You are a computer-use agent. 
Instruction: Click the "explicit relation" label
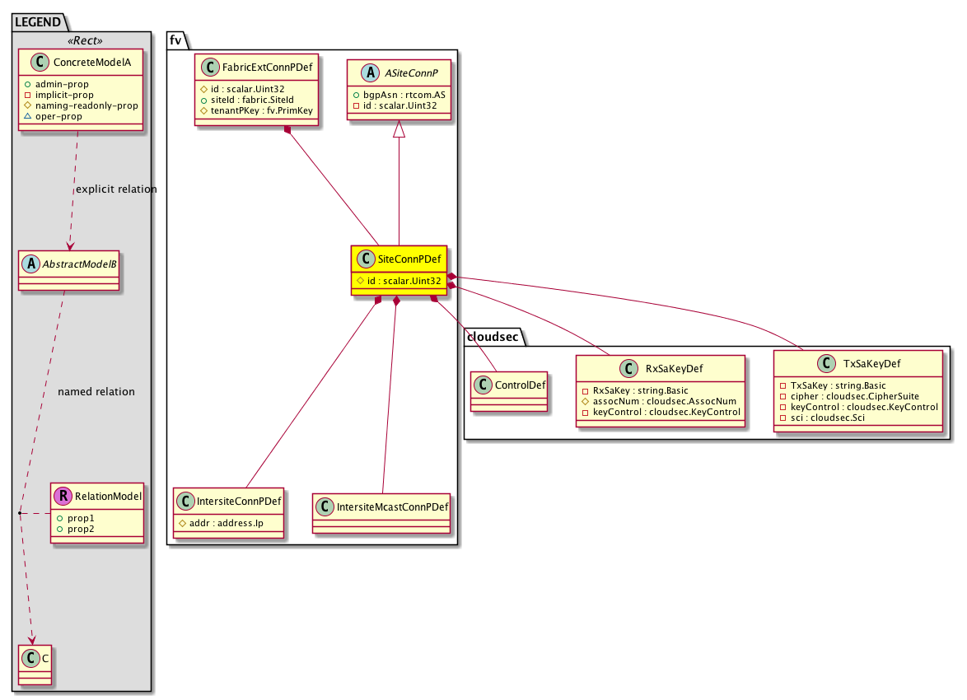coord(115,189)
